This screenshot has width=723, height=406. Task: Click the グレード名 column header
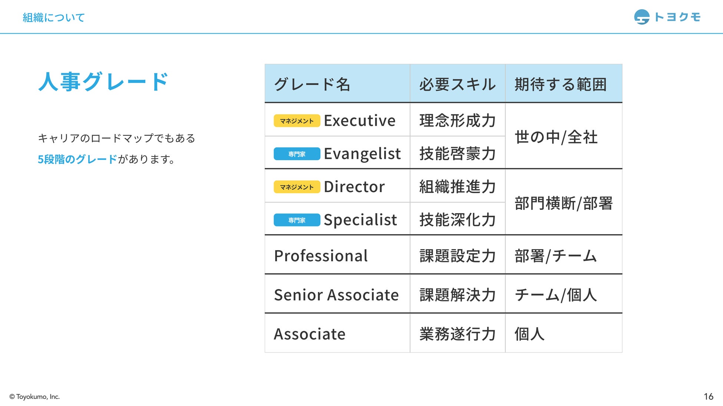[x=312, y=84]
